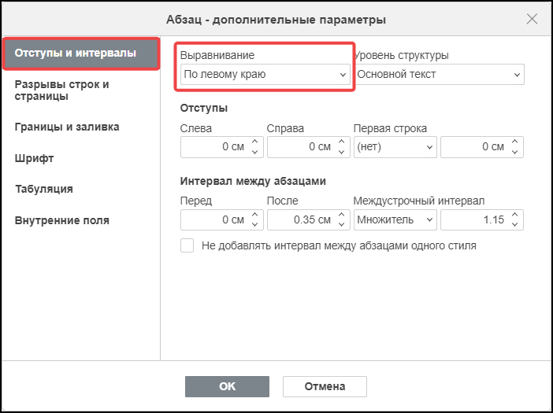Open the Множитель line spacing dropdown
The image size is (553, 413).
[x=395, y=219]
